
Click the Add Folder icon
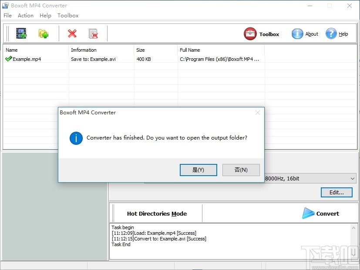43,33
